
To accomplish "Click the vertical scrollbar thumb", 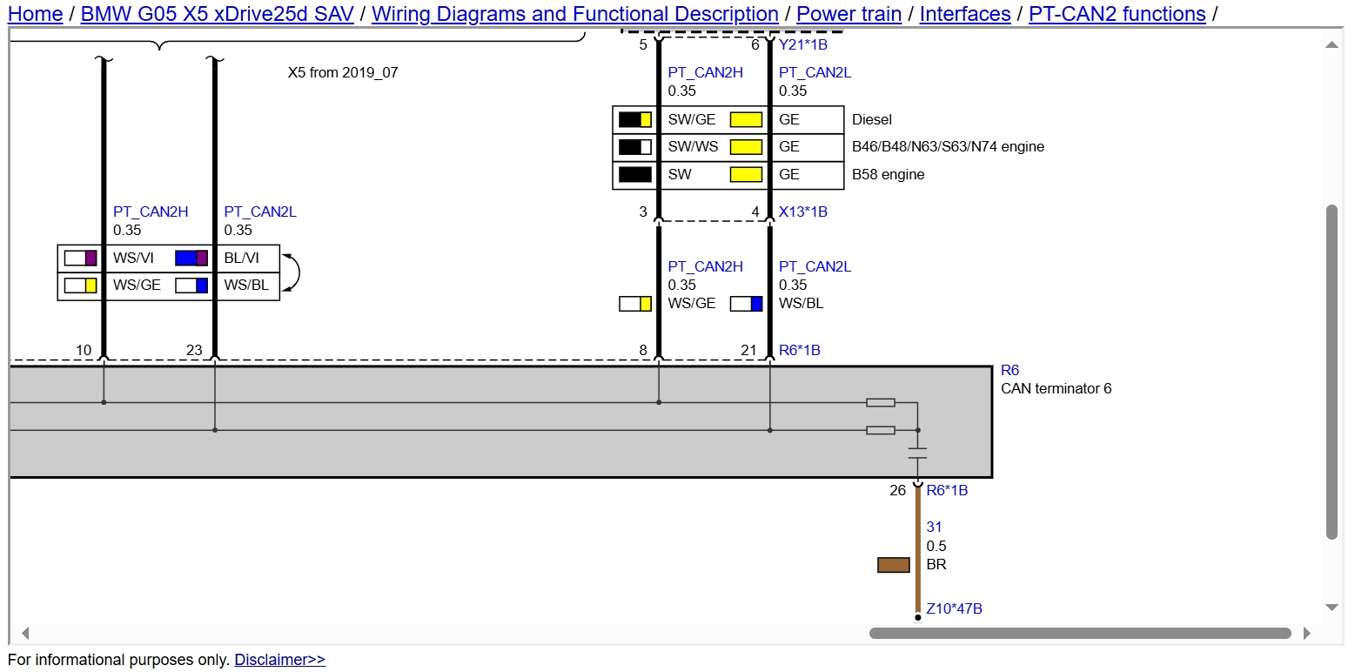I will (x=1332, y=372).
